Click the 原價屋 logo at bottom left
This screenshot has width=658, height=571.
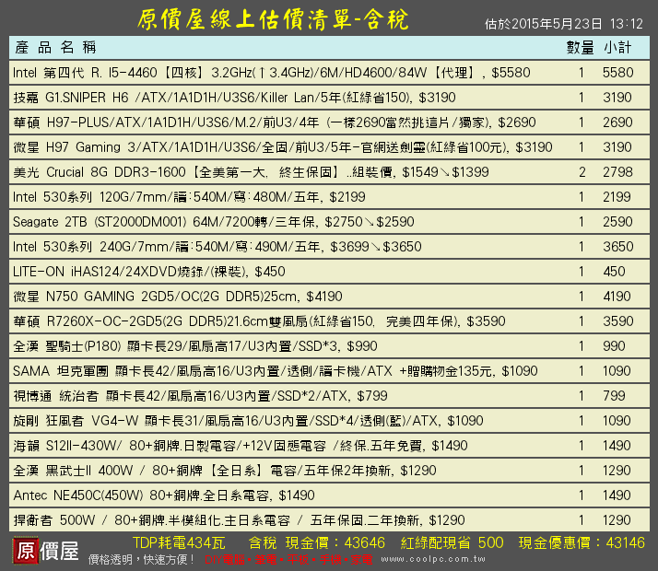(46, 550)
